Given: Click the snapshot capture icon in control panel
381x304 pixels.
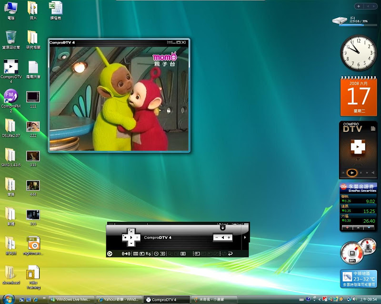Looking at the screenshot, I should click(x=142, y=254).
